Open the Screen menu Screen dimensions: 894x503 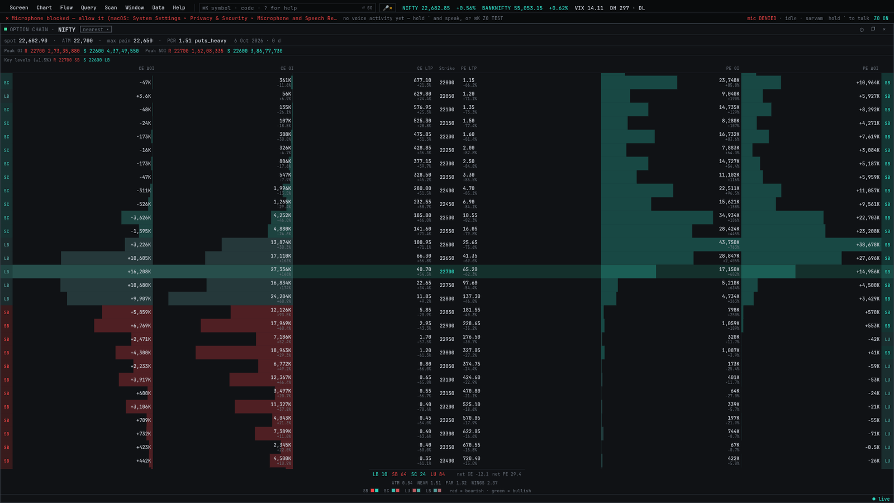point(19,8)
